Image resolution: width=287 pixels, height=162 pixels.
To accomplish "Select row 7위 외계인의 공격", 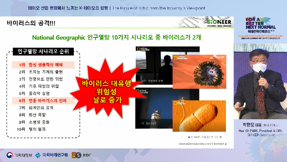I will pos(43,108).
